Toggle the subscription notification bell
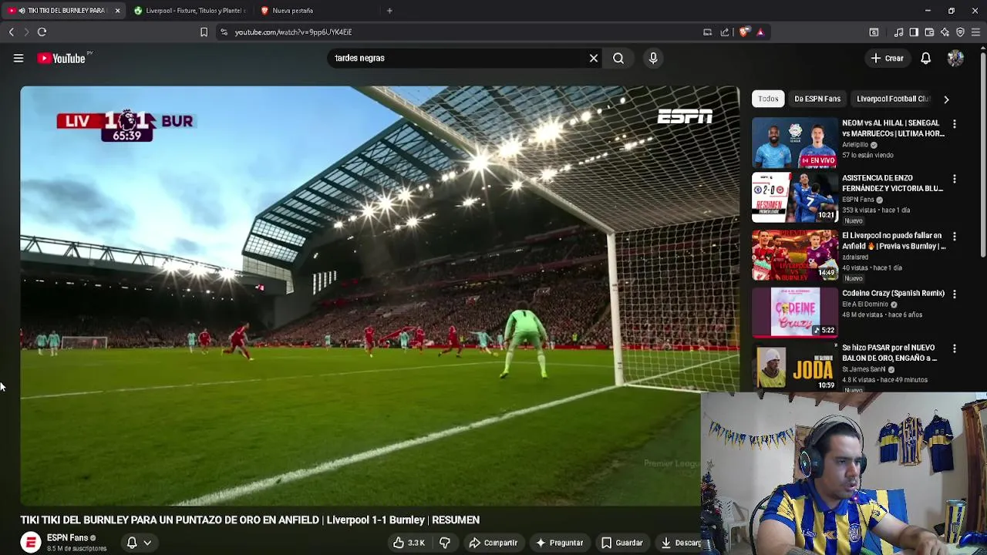Viewport: 987px width, 555px height. 132,543
